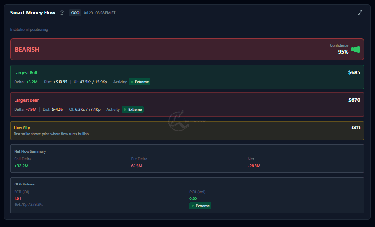The width and height of the screenshot is (375, 227).
Task: Click the 60.5M put delta value
Action: point(136,166)
